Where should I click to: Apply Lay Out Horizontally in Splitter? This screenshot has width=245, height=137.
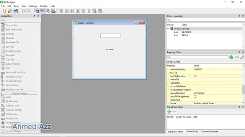tap(72, 11)
